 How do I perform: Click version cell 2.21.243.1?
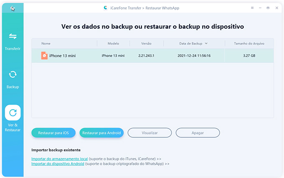(146, 56)
